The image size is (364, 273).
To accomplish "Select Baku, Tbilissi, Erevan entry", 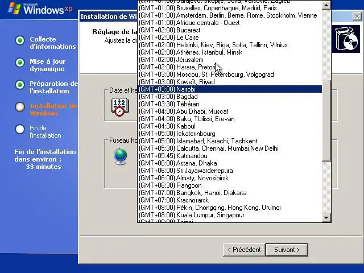I will pos(230,119).
